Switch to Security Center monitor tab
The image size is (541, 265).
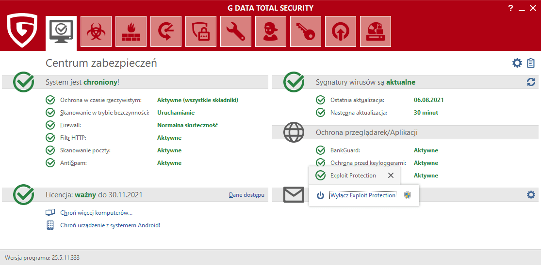(x=61, y=31)
